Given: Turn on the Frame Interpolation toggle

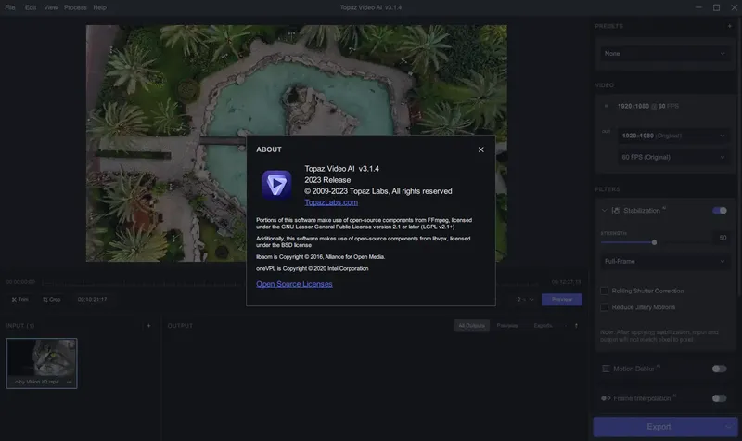Looking at the screenshot, I should [x=720, y=398].
